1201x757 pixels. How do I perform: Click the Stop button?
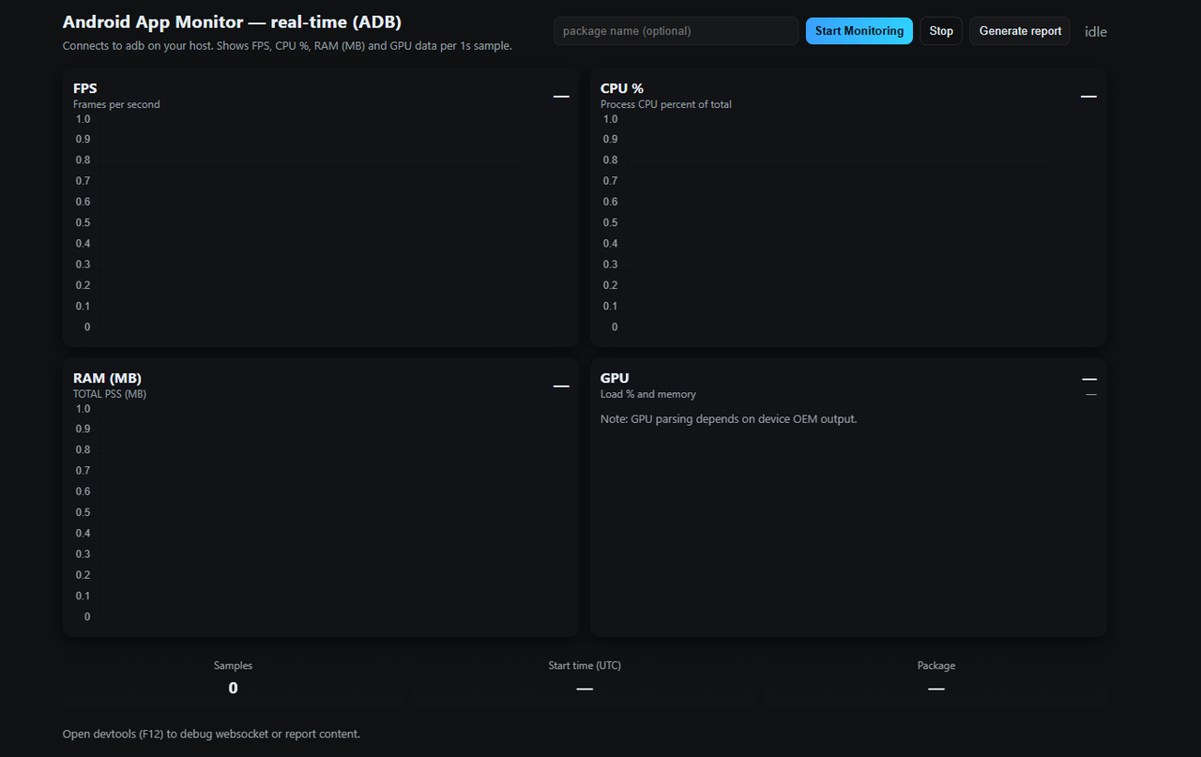(941, 31)
